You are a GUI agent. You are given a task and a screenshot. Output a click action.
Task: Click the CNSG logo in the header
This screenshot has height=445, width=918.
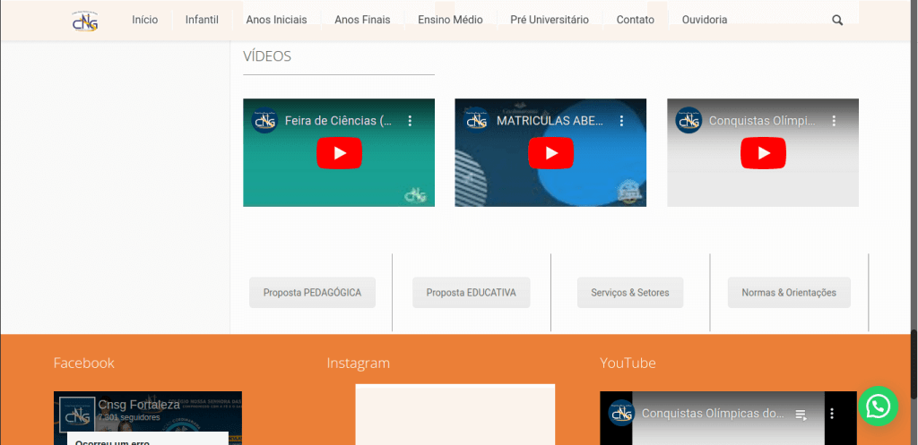point(85,20)
